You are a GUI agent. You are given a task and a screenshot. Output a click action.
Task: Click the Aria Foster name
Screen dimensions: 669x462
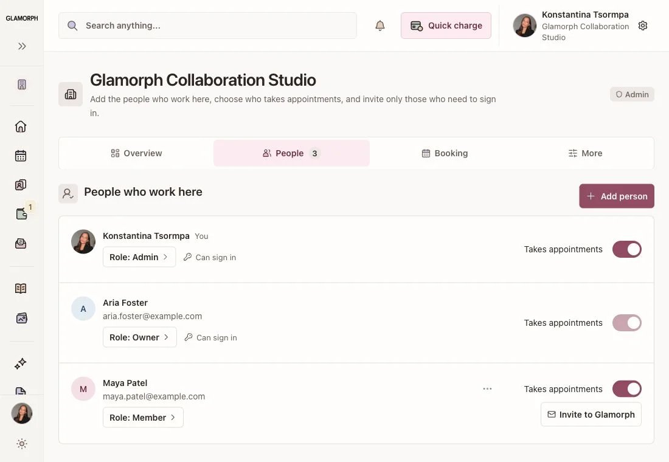[x=125, y=303]
